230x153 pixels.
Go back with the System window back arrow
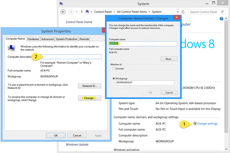pyautogui.click(x=63, y=12)
